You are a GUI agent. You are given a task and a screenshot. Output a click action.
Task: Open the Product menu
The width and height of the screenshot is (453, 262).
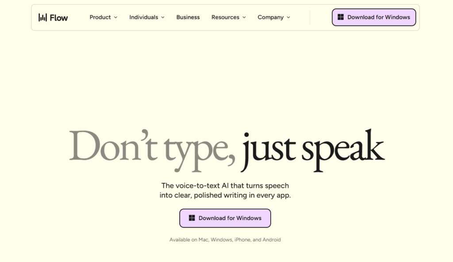[100, 17]
